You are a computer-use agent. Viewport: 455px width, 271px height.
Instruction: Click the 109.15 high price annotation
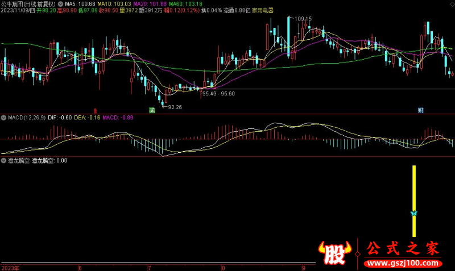(303, 19)
